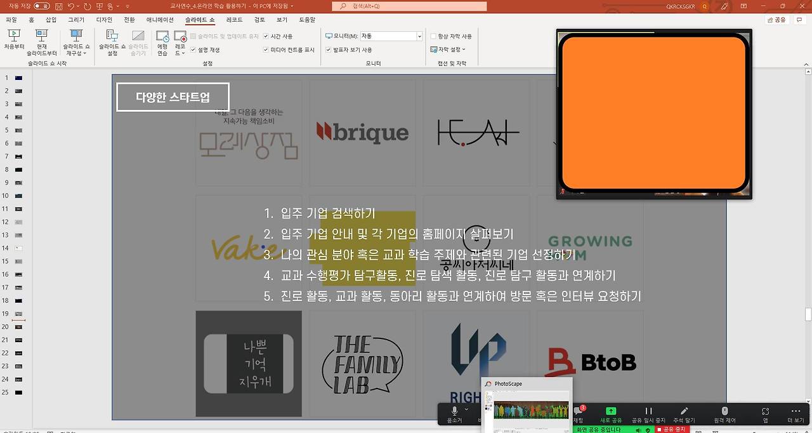Click the brique logo on the slide
Image resolution: width=812 pixels, height=433 pixels.
point(362,132)
